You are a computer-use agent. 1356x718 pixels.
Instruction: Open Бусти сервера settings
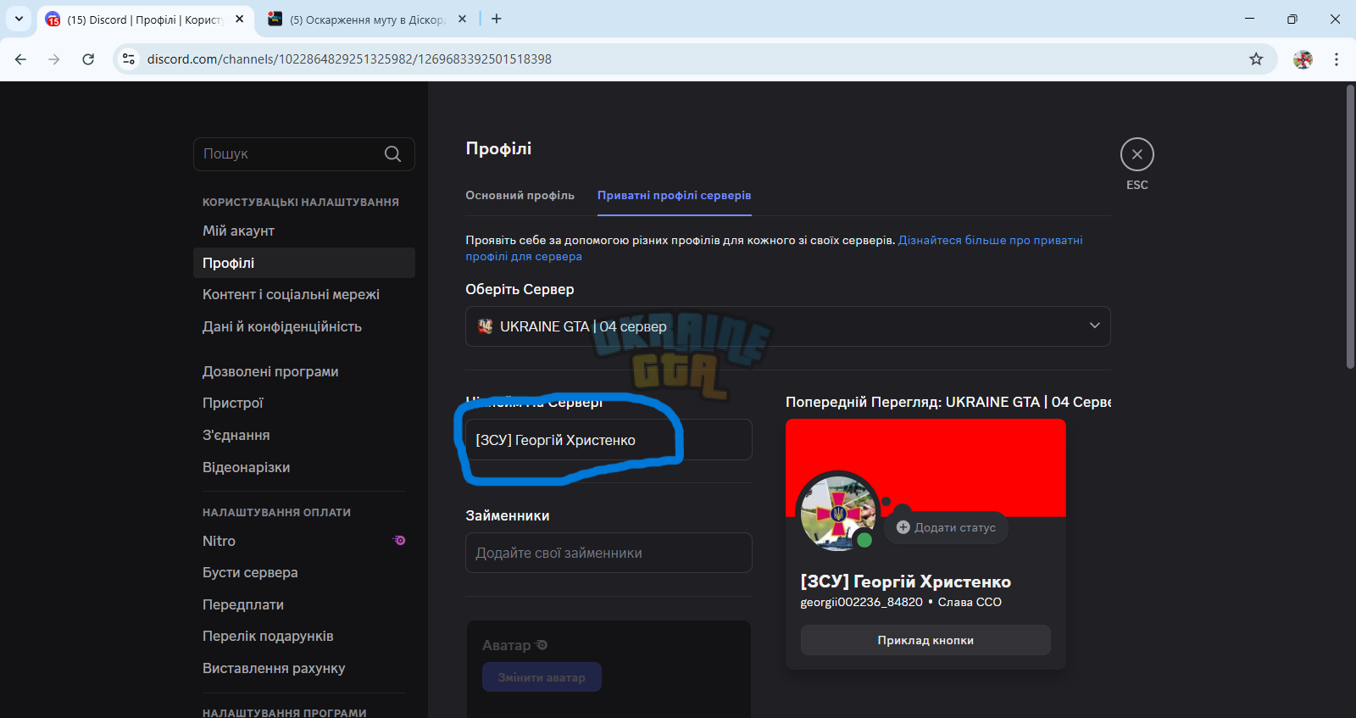pos(303,572)
